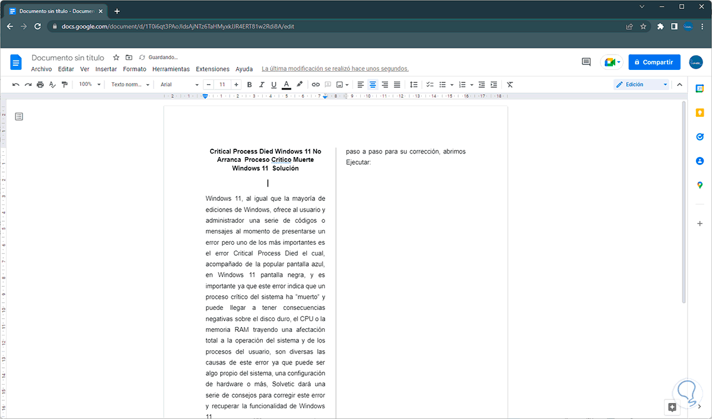Increase font size with plus button
712x419 pixels.
click(236, 85)
